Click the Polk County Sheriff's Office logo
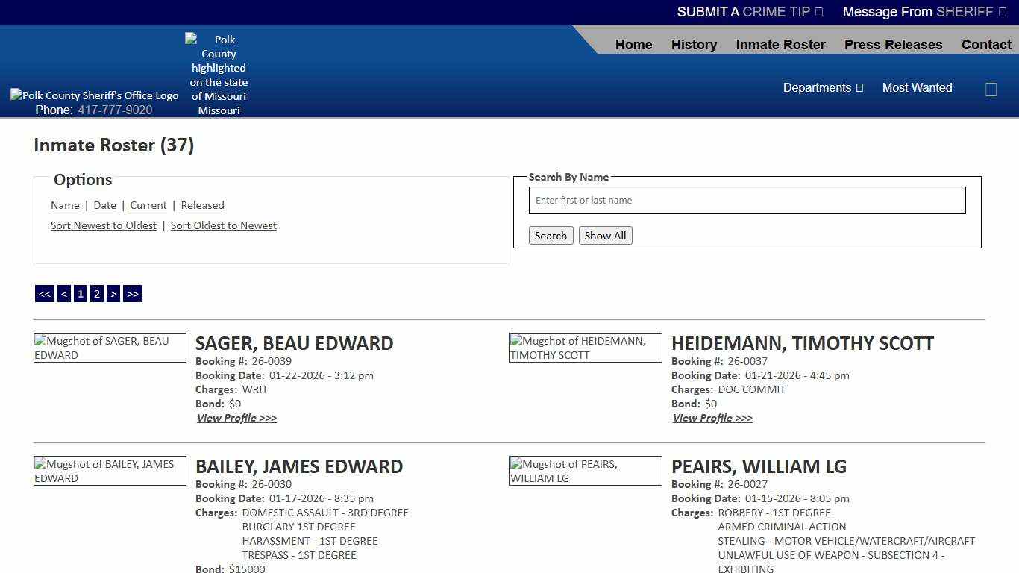The height and width of the screenshot is (573, 1019). point(94,95)
